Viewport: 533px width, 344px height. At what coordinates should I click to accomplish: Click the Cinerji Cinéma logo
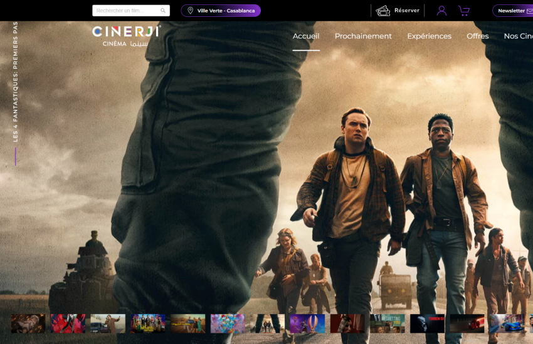coord(127,36)
